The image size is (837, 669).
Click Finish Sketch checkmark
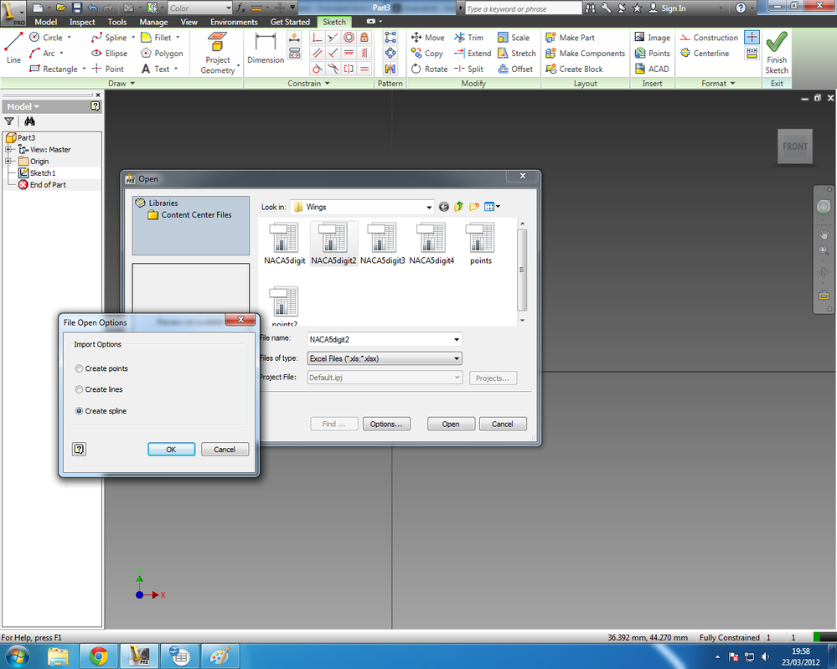pyautogui.click(x=776, y=52)
